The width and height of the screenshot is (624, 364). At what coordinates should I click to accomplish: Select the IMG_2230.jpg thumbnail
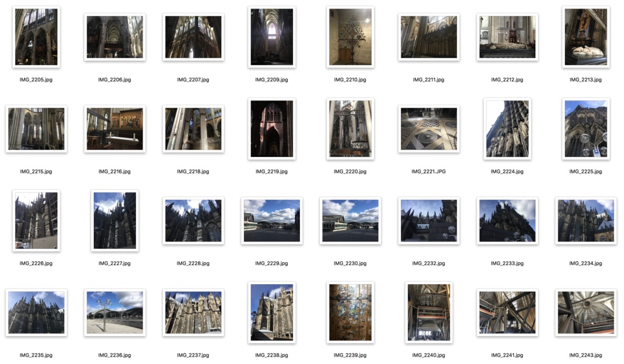tap(350, 220)
